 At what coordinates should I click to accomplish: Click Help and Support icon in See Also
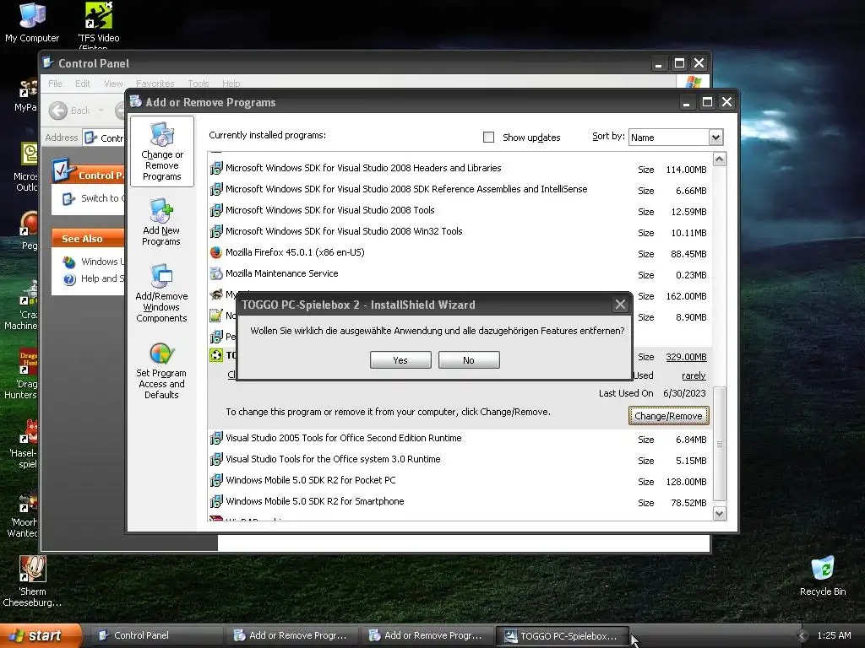click(69, 279)
